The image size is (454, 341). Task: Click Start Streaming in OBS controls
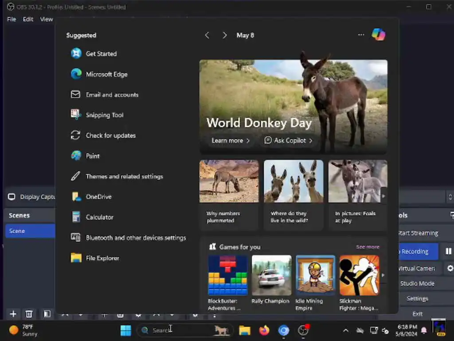point(418,233)
